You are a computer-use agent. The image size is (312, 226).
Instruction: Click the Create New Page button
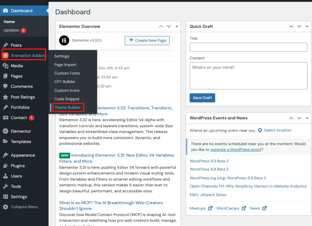tap(147, 40)
